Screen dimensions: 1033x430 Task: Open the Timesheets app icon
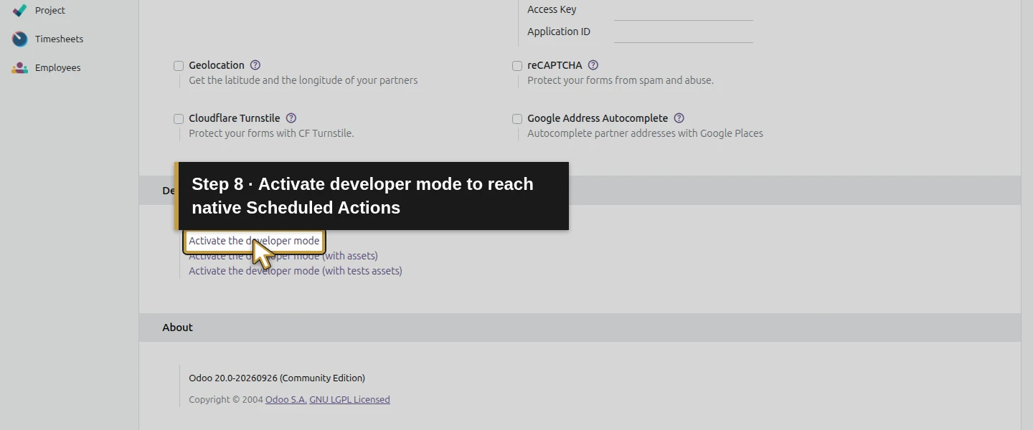(20, 39)
